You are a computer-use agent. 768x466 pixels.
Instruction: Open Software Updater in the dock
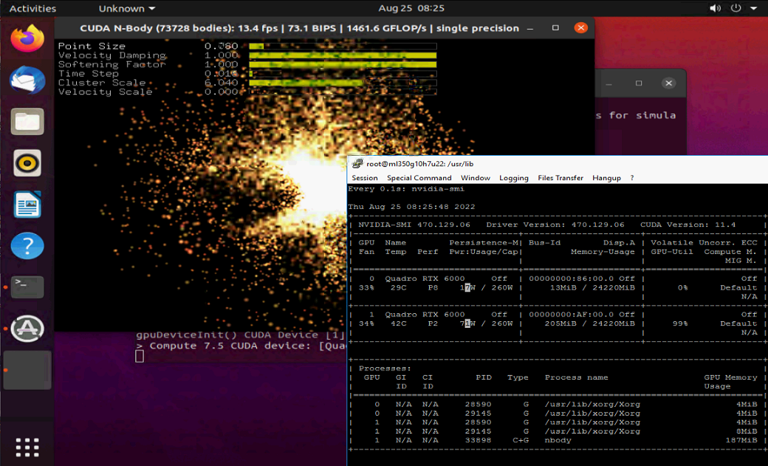(x=27, y=329)
